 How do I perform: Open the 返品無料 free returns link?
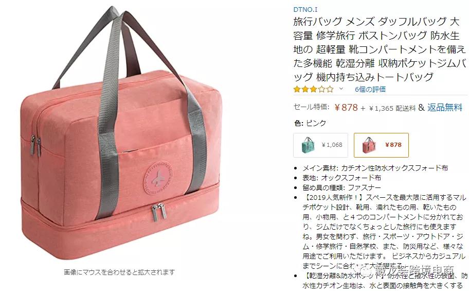point(445,107)
